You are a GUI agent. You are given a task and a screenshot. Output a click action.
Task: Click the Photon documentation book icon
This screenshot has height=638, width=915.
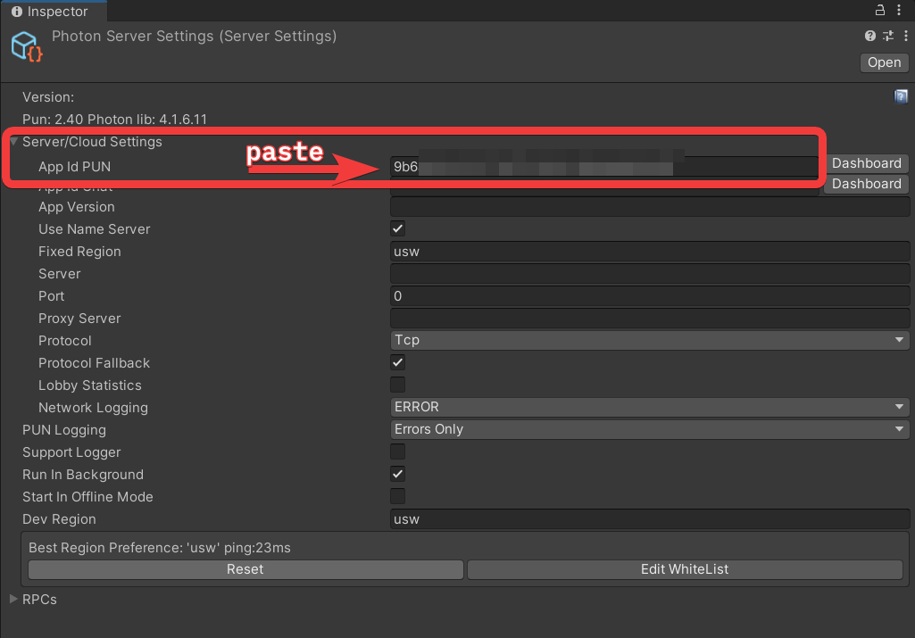point(901,96)
